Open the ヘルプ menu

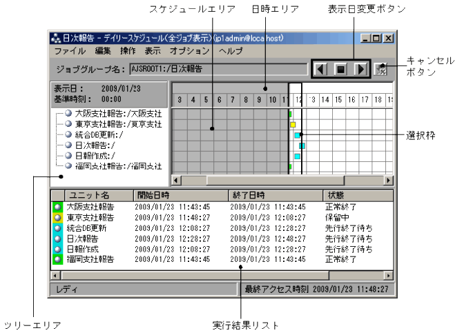[231, 51]
